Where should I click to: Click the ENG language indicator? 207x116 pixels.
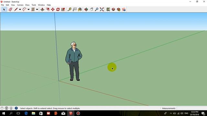186,113
